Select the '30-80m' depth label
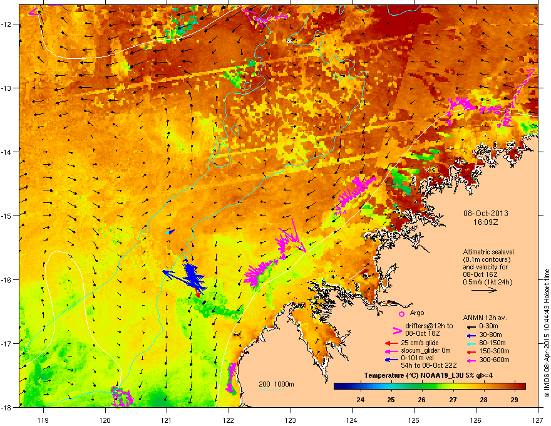 pyautogui.click(x=490, y=335)
